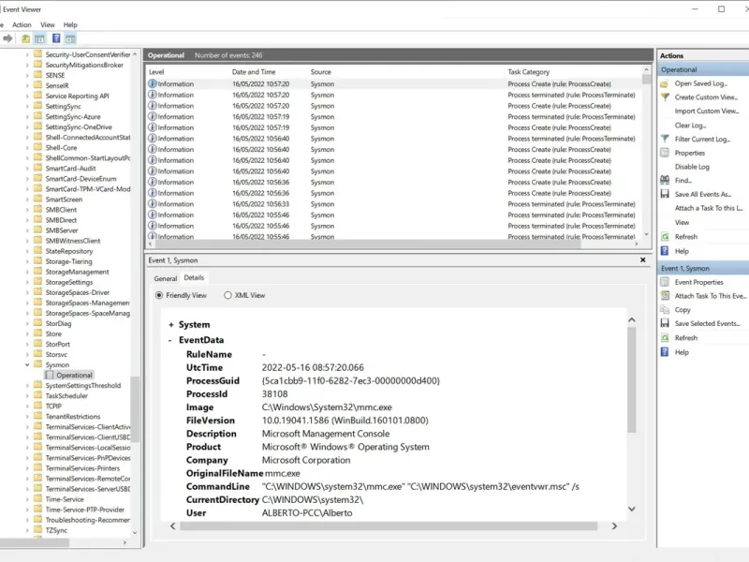Click the forward arrow toolbar icon
Image resolution: width=749 pixels, height=562 pixels.
7,38
